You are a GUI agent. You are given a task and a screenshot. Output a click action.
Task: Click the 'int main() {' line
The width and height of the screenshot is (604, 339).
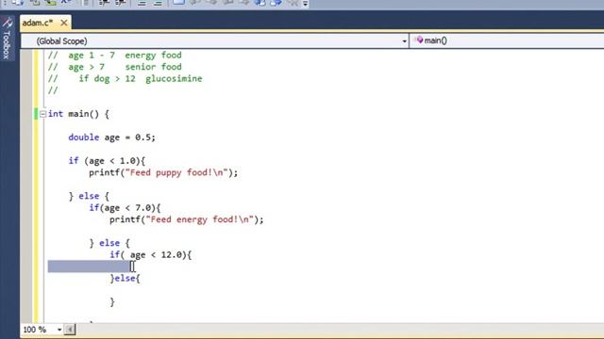[x=78, y=114]
